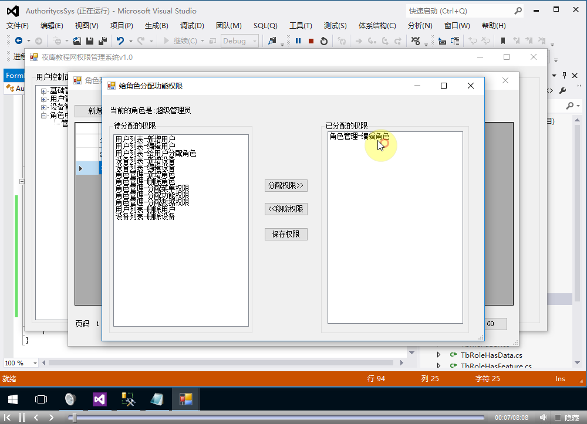
Task: Click the horizontal scrollbar in code editor
Action: [x=221, y=362]
